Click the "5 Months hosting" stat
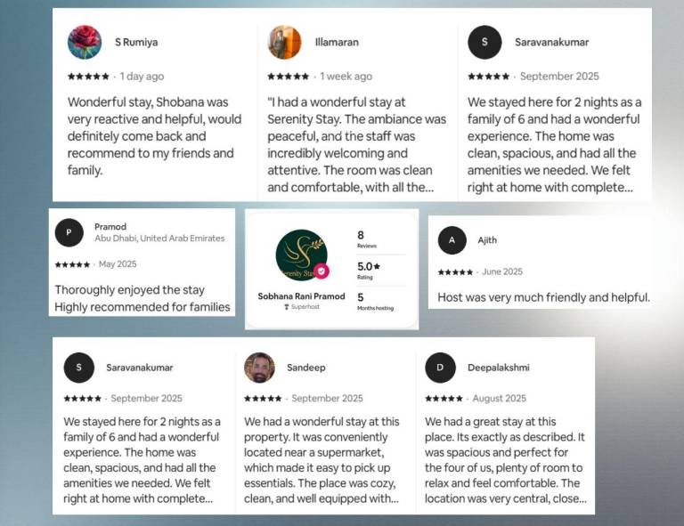Image resolution: width=684 pixels, height=526 pixels. pos(372,301)
